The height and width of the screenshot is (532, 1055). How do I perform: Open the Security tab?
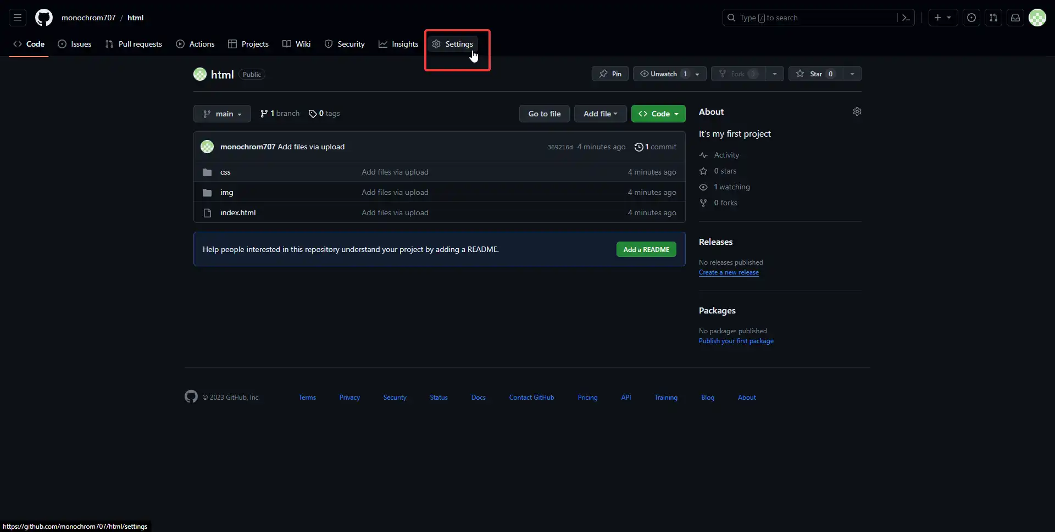(345, 44)
